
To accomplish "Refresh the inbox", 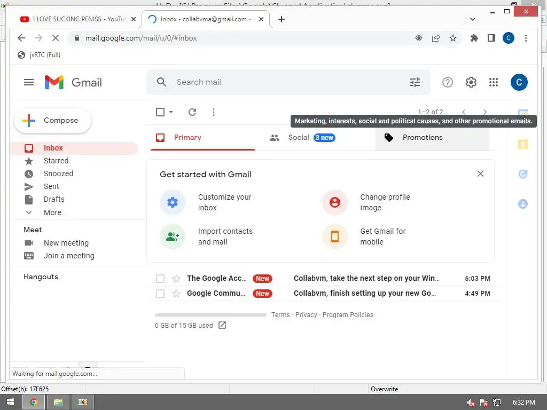I will point(192,112).
